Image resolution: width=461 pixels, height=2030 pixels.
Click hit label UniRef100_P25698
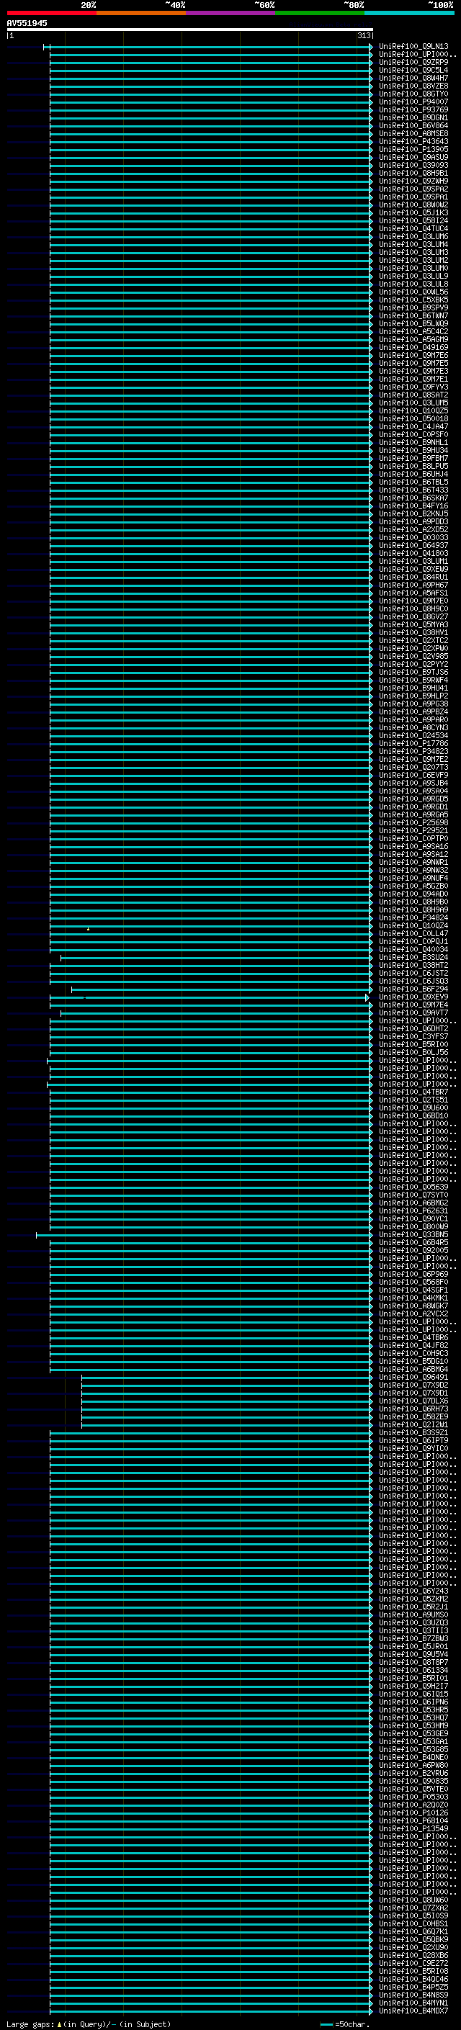413,822
